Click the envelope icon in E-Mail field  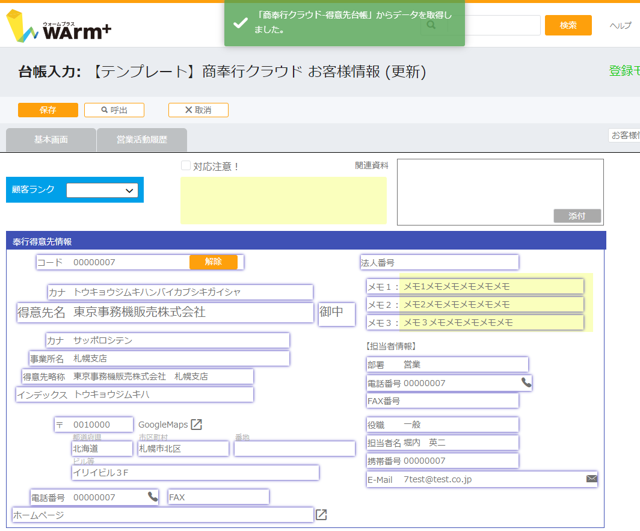click(x=591, y=478)
